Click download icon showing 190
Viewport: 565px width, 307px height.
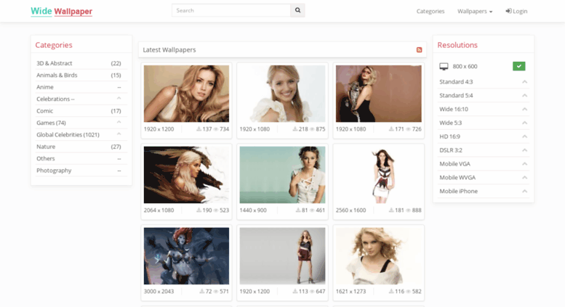(x=199, y=210)
